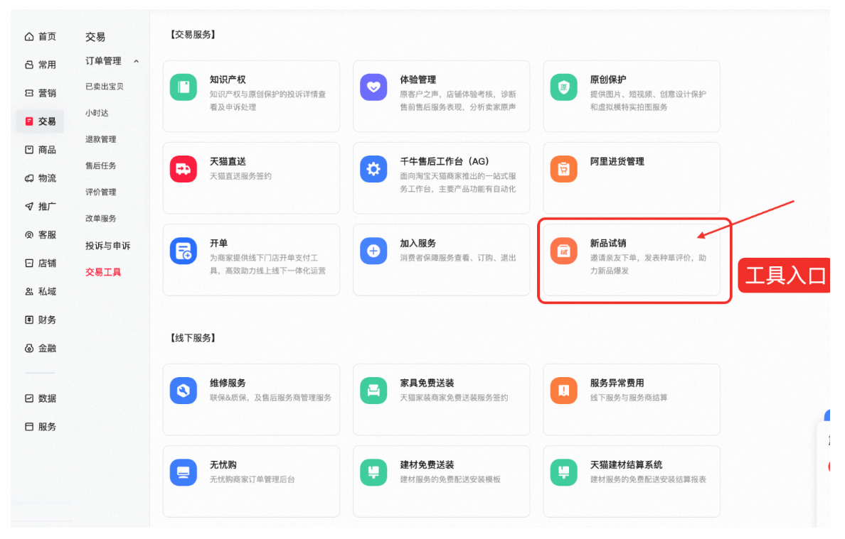This screenshot has height=539, width=845.
Task: Click the 家具免费送装 green sofa icon
Action: pos(373,391)
